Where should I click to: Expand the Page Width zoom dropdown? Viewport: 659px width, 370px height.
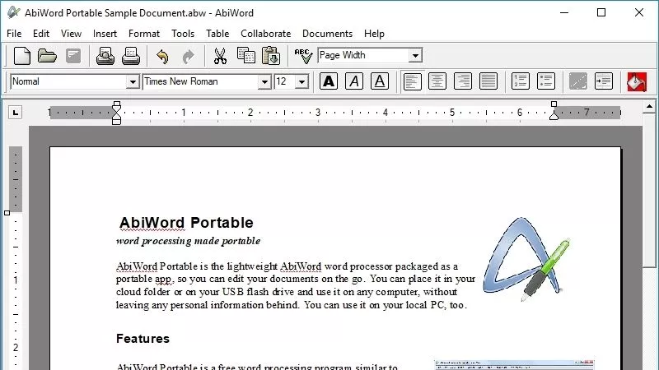pyautogui.click(x=415, y=56)
